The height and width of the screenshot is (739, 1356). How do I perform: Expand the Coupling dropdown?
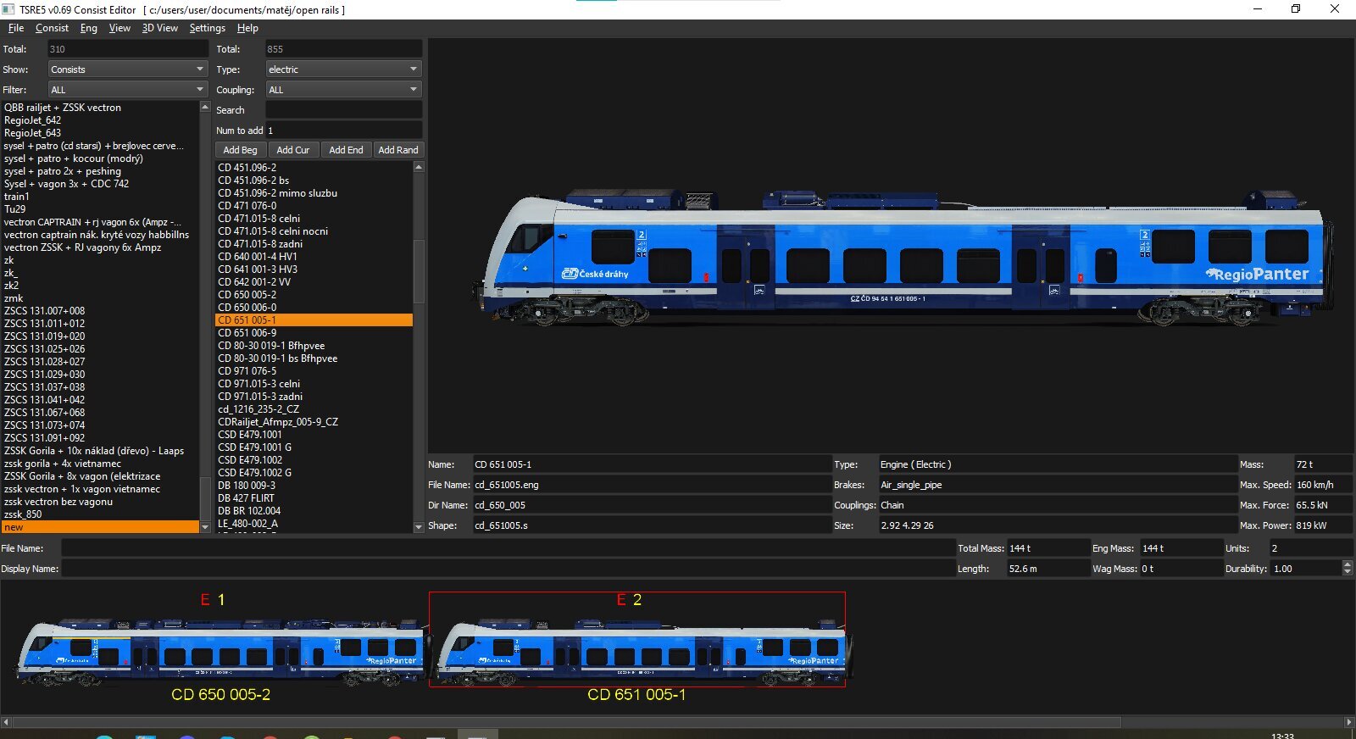coord(343,90)
